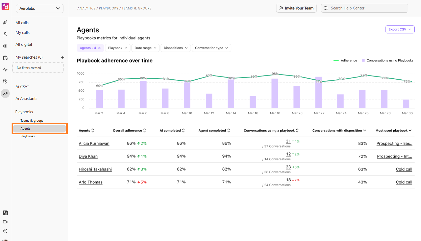Open Cold call playbook in Hiroshi Takahashi's row
The image size is (421, 241).
pos(404,169)
